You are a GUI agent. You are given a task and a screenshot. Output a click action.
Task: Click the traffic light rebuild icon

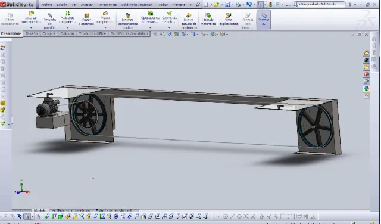[x=270, y=4]
